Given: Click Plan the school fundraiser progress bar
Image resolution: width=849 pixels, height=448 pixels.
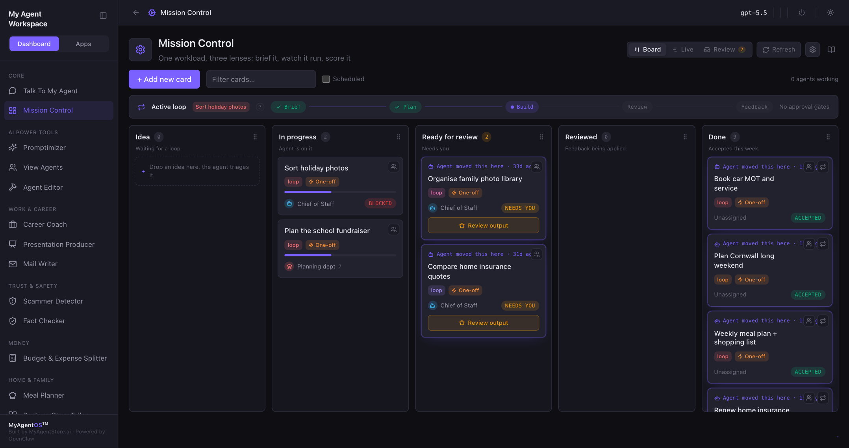Looking at the screenshot, I should [x=340, y=255].
